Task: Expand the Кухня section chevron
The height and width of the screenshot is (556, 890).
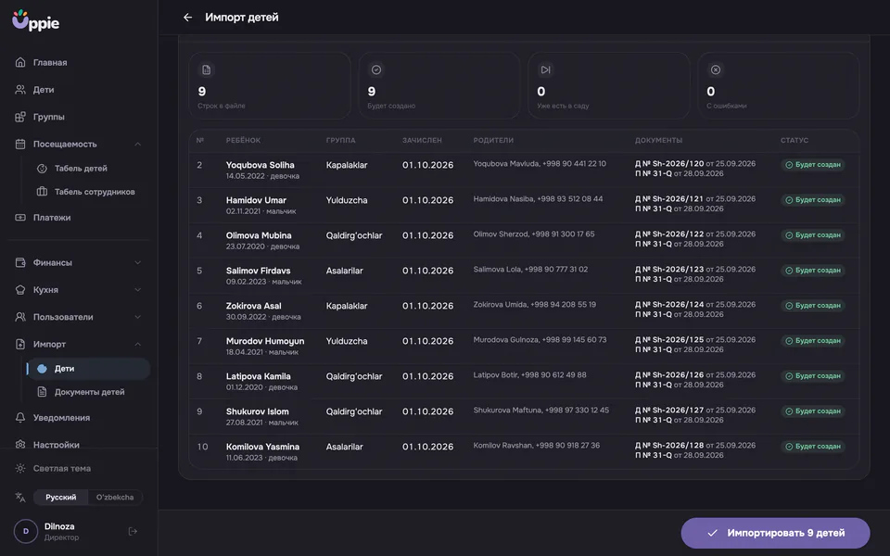Action: pyautogui.click(x=137, y=290)
